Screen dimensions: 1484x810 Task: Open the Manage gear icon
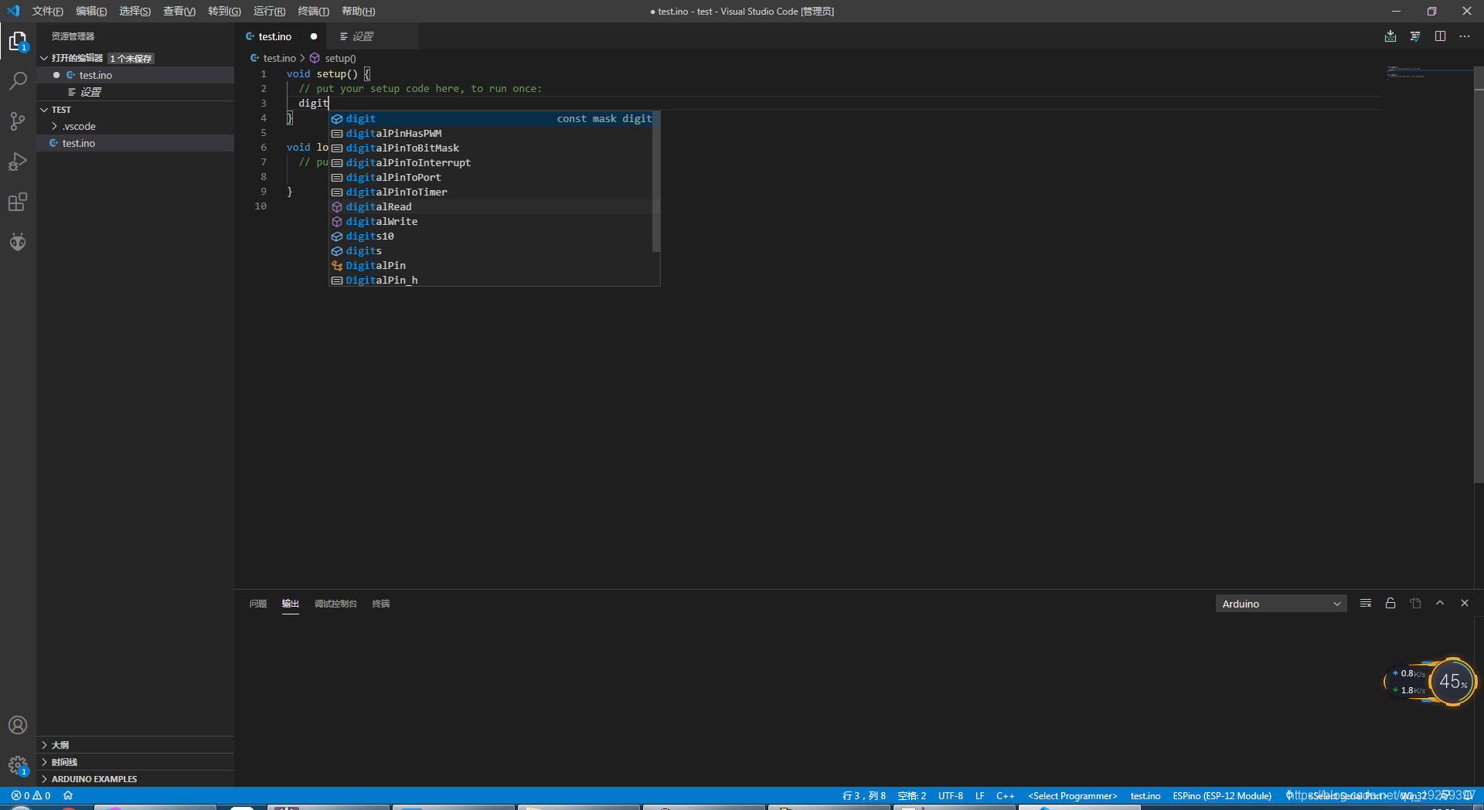18,765
